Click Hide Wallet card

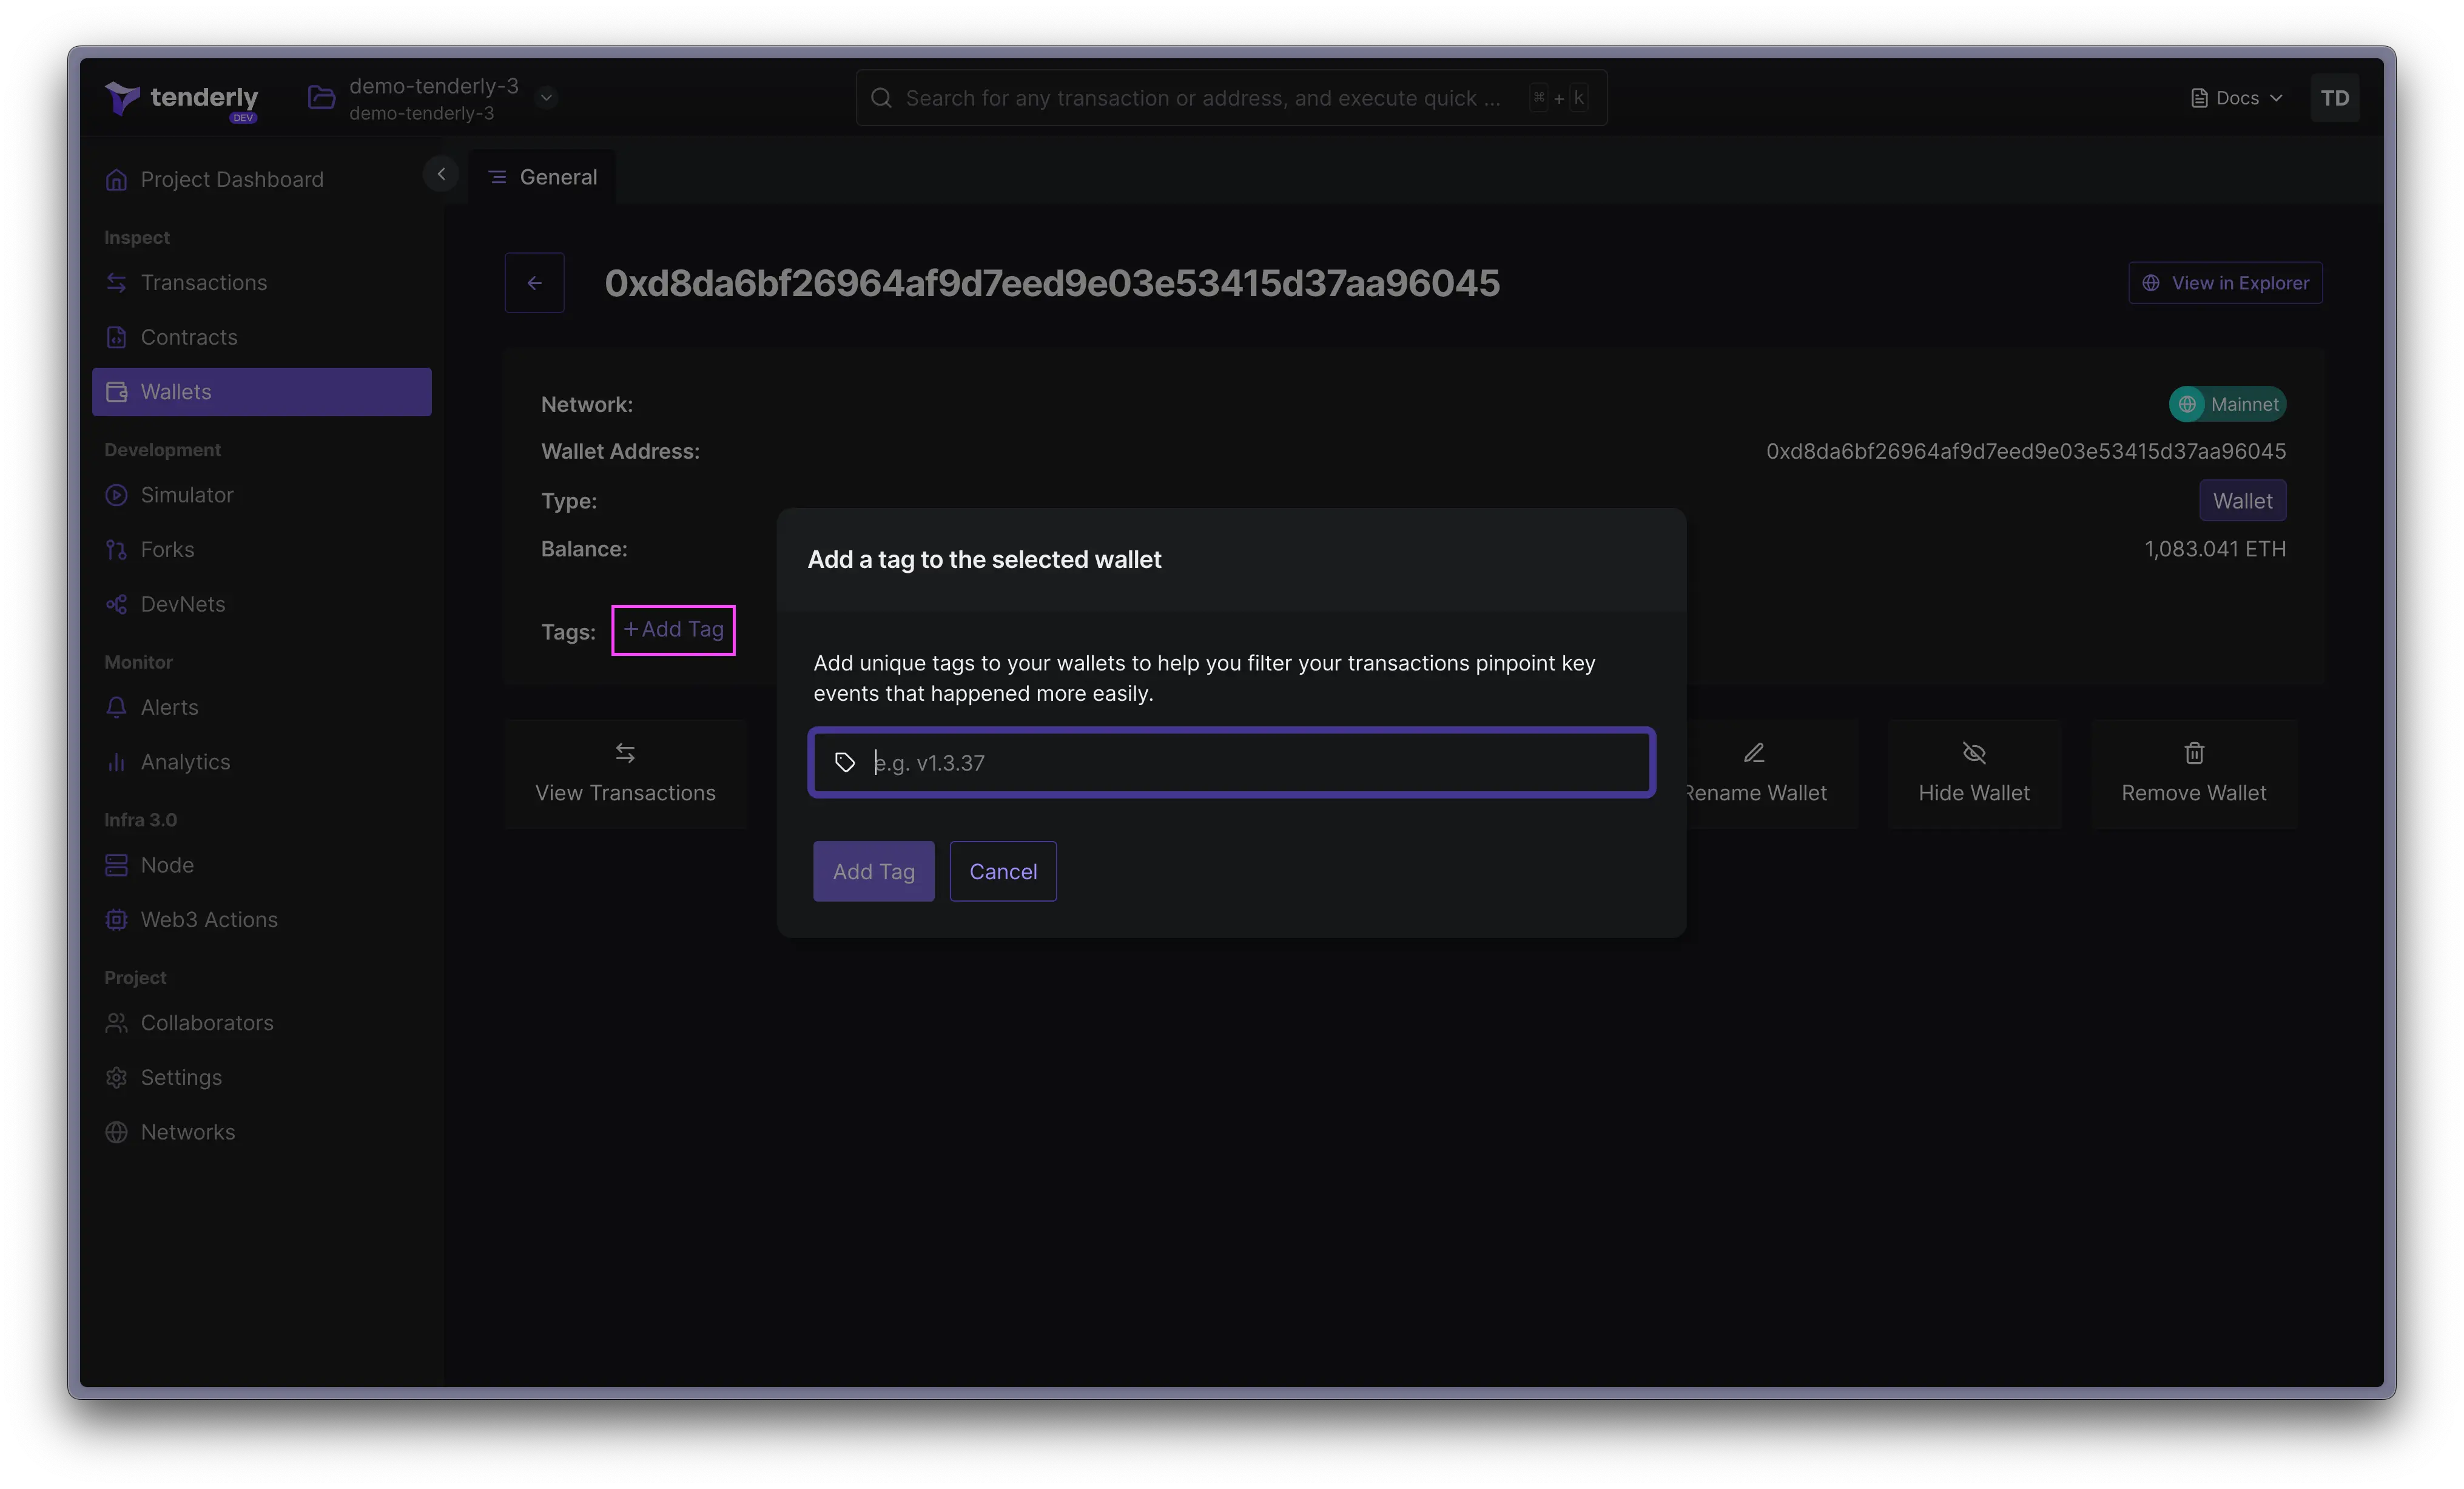coord(1974,774)
